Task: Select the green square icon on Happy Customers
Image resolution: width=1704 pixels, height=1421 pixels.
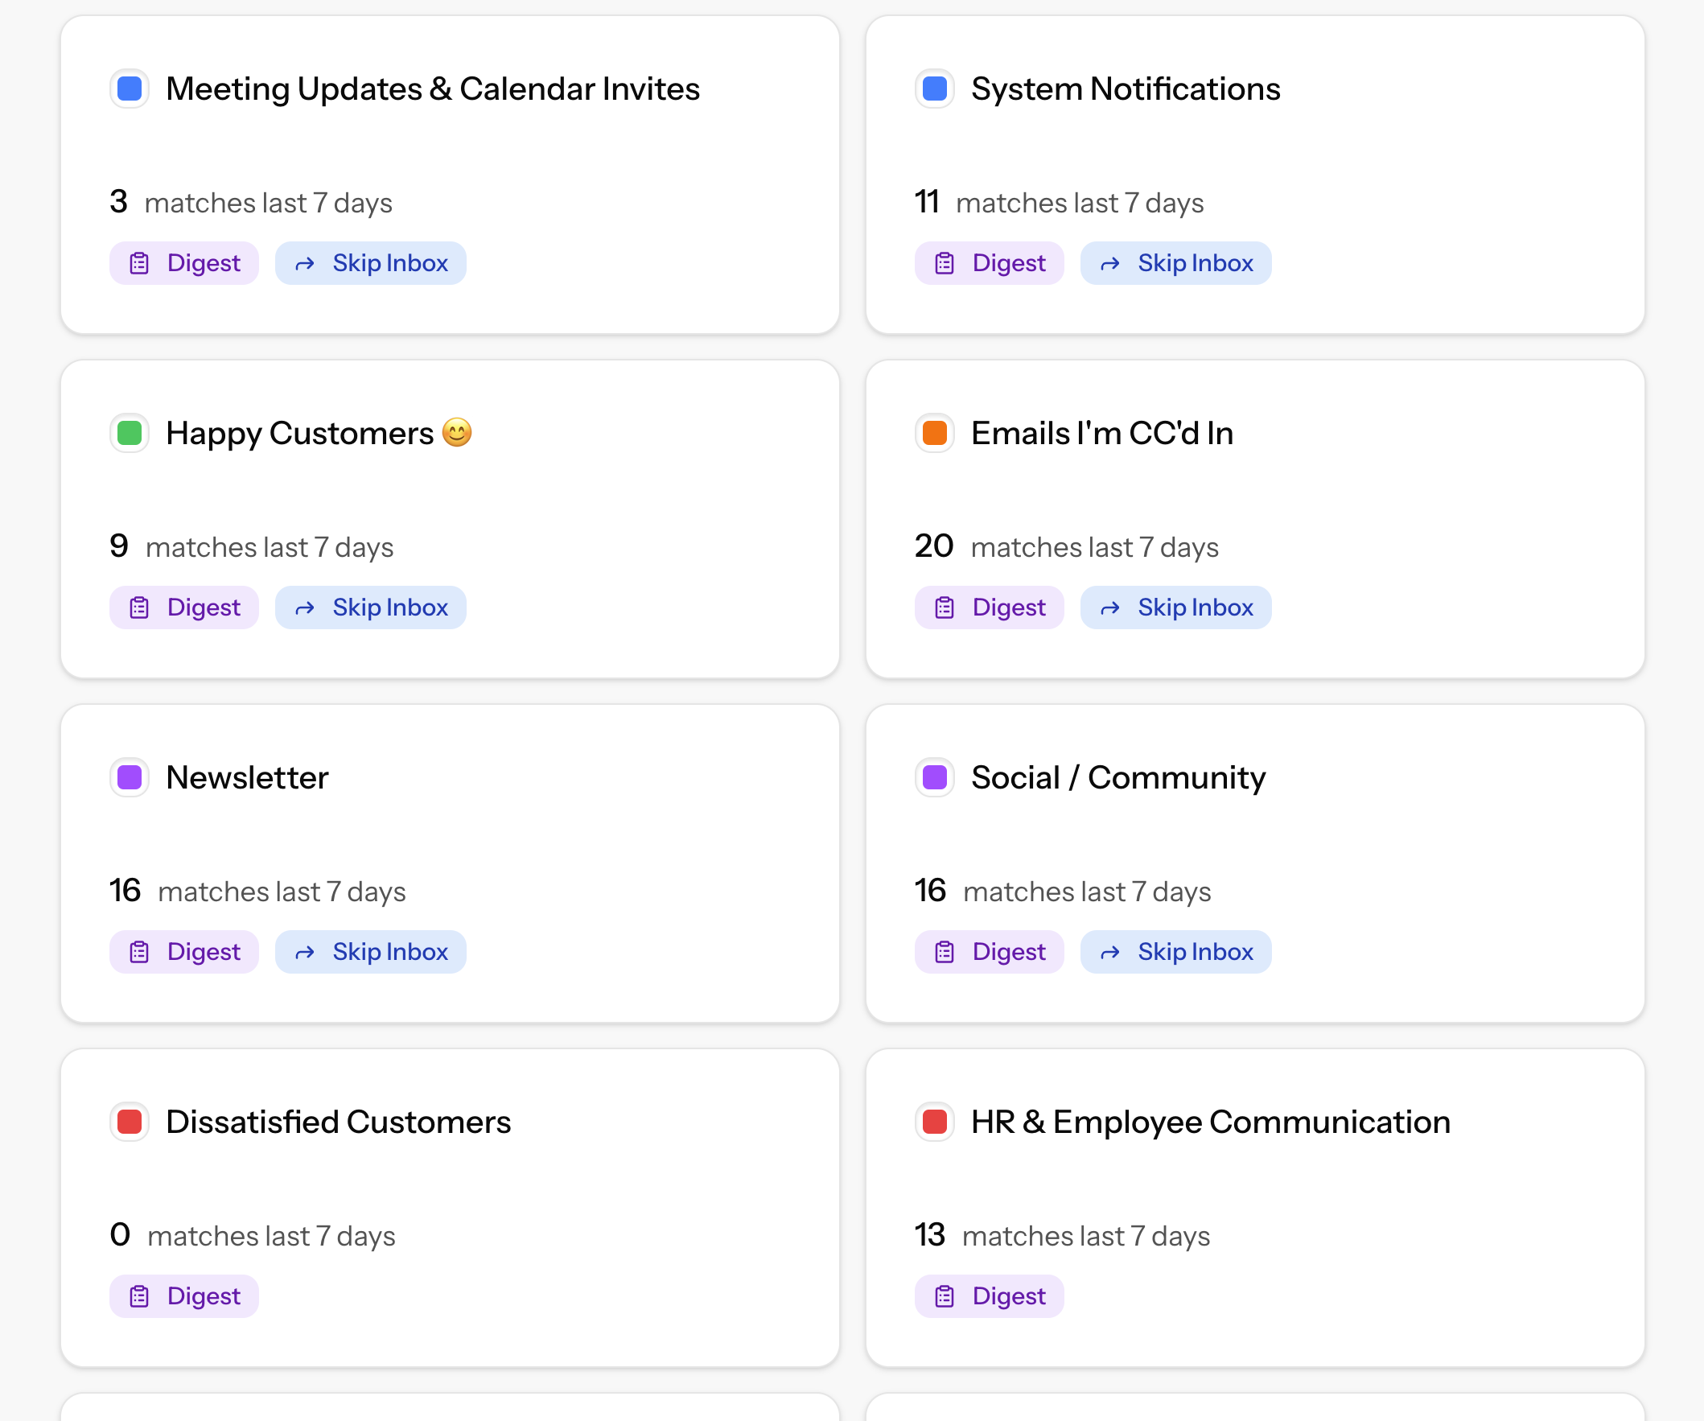Action: tap(129, 433)
